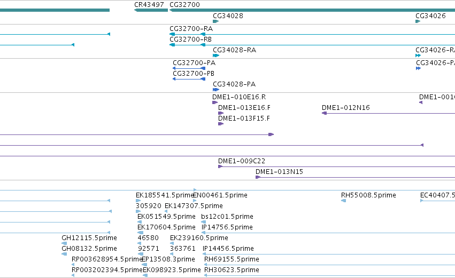Select the RP003202394.5prime EST label
Viewport: 455px width, 278px height.
(107, 270)
